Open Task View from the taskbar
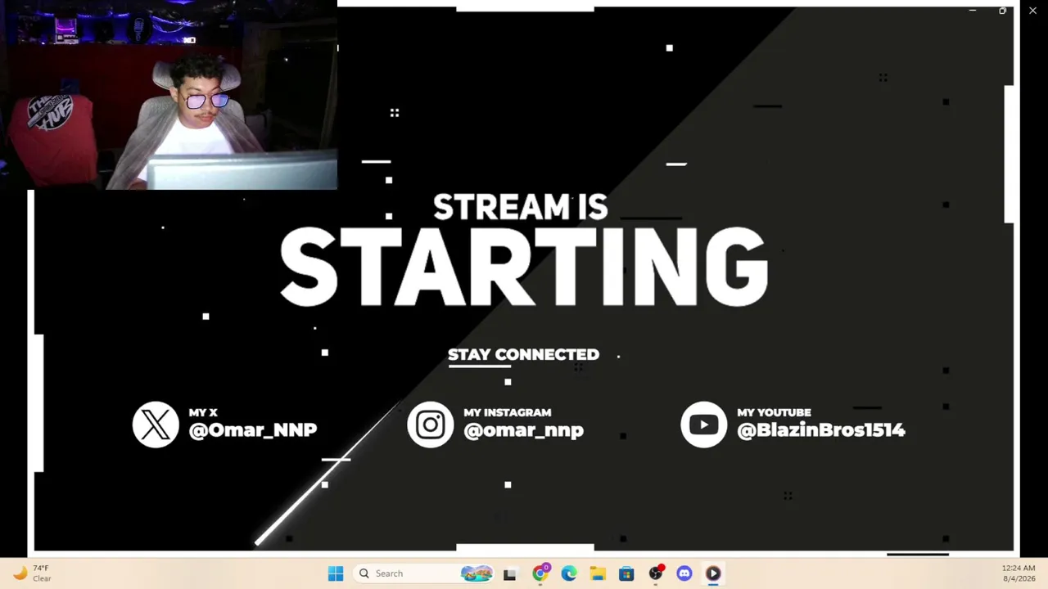This screenshot has width=1048, height=589. [x=509, y=573]
